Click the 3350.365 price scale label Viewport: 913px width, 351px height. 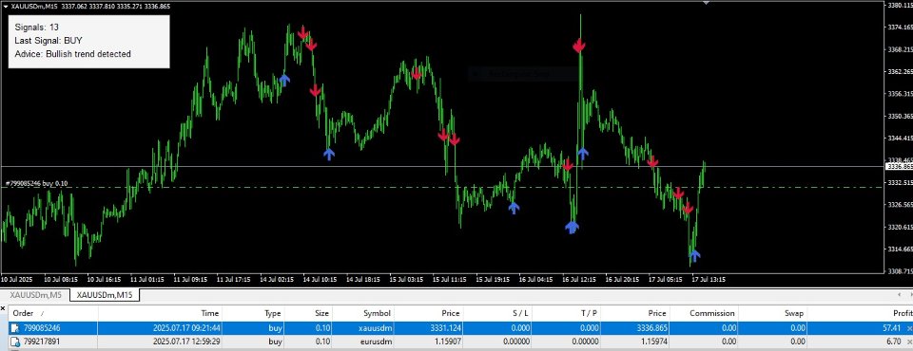[901, 117]
